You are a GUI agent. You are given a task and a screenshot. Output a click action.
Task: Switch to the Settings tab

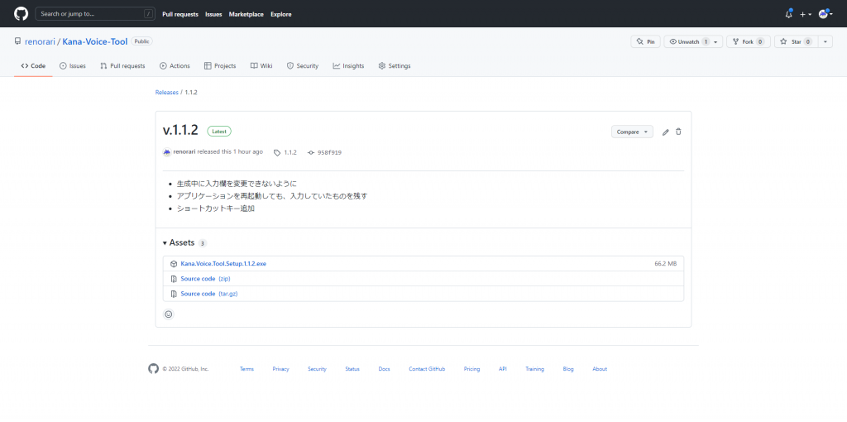[395, 66]
